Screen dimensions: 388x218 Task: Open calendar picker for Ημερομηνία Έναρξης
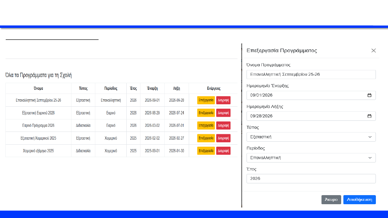369,95
